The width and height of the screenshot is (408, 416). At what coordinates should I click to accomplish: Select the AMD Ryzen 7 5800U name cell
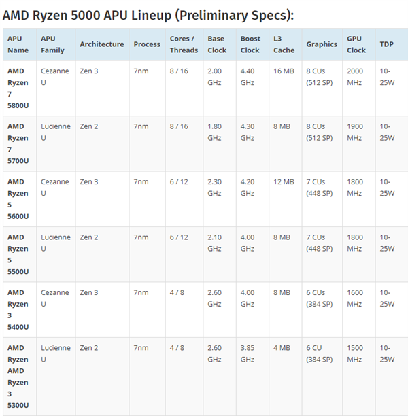pyautogui.click(x=20, y=88)
